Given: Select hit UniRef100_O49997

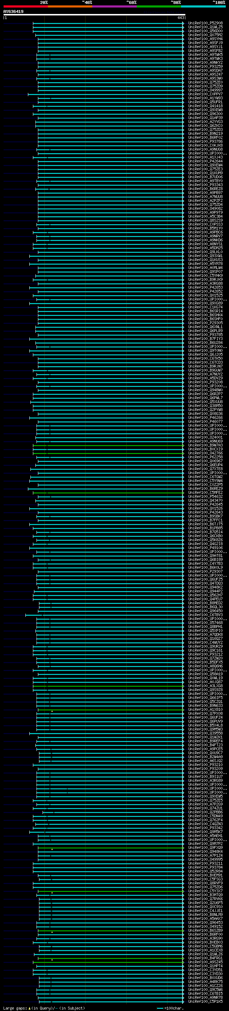Looking at the screenshot, I should [x=205, y=90].
